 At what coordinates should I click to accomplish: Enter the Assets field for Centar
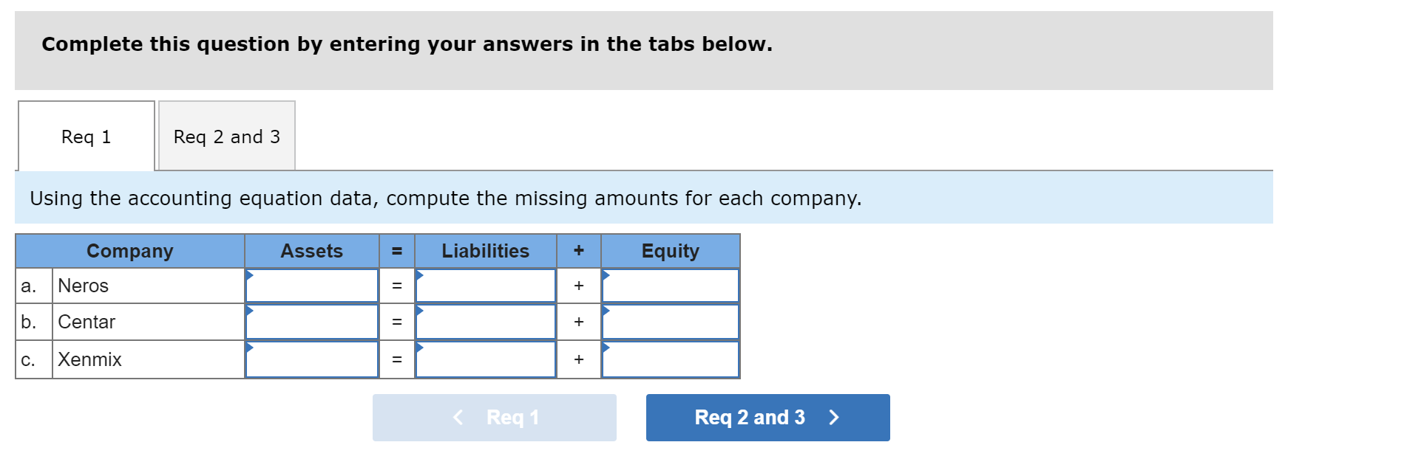point(314,322)
